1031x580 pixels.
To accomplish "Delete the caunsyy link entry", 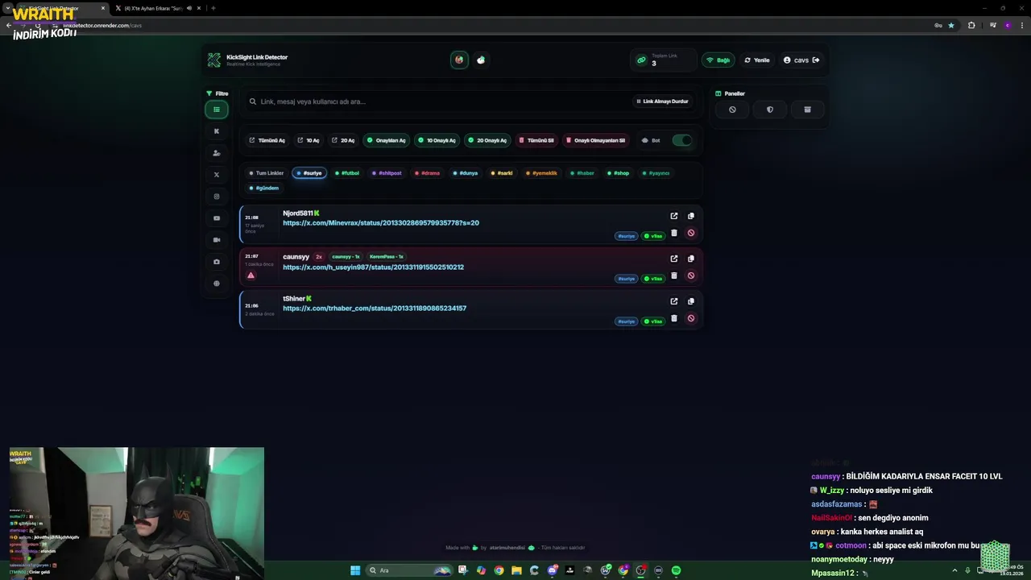I will [x=674, y=275].
